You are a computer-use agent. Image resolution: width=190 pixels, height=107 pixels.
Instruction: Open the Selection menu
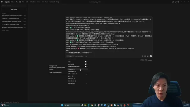coord(33,2)
